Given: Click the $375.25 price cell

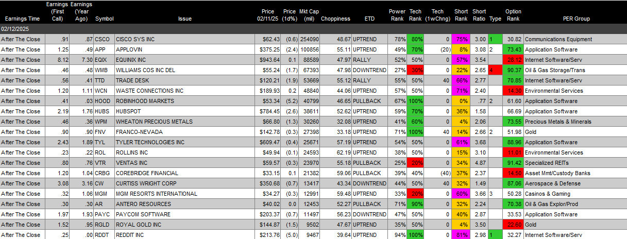Looking at the screenshot, I should (x=268, y=49).
